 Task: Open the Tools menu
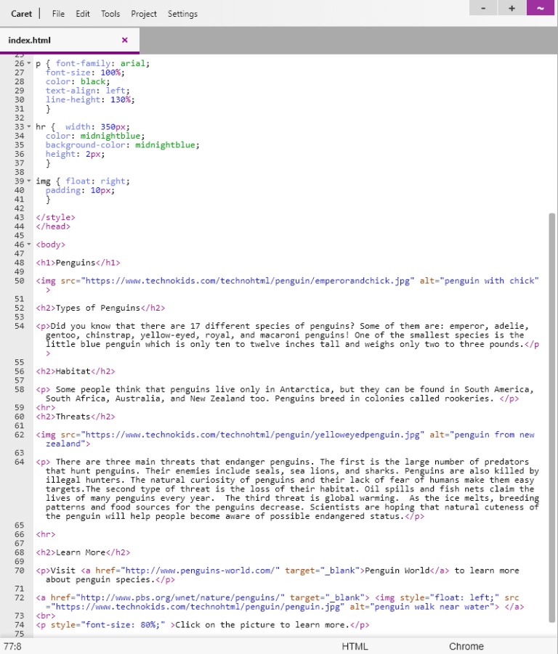click(110, 14)
